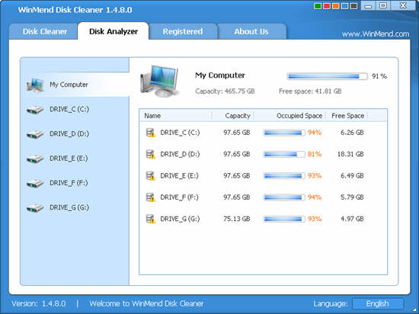Click DRIVE_D (D:) name in the table
The image size is (419, 314).
(180, 154)
